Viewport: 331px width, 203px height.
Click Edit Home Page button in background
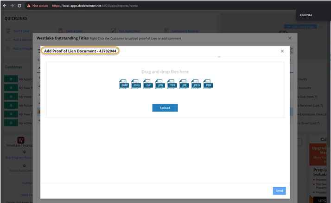300,27
